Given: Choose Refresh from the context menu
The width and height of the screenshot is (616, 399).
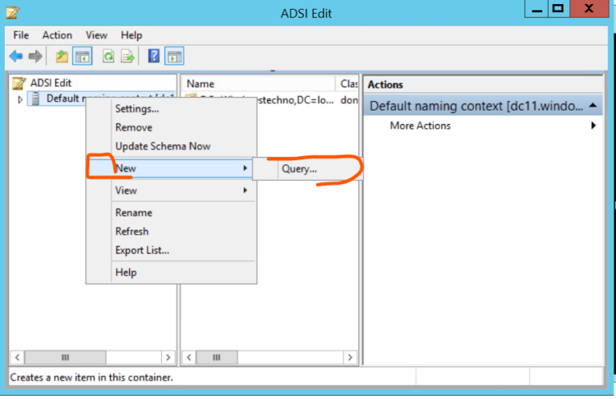Looking at the screenshot, I should coord(172,232).
